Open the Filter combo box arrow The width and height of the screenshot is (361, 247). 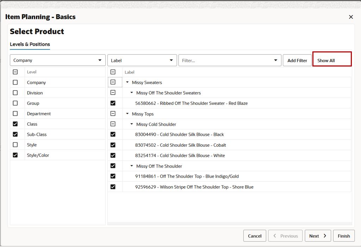(275, 60)
